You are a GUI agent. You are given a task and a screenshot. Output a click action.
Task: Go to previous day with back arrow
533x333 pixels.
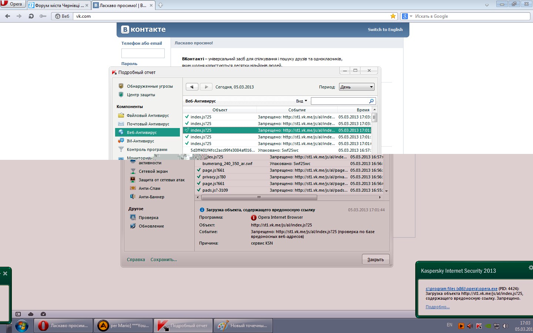[x=191, y=87]
